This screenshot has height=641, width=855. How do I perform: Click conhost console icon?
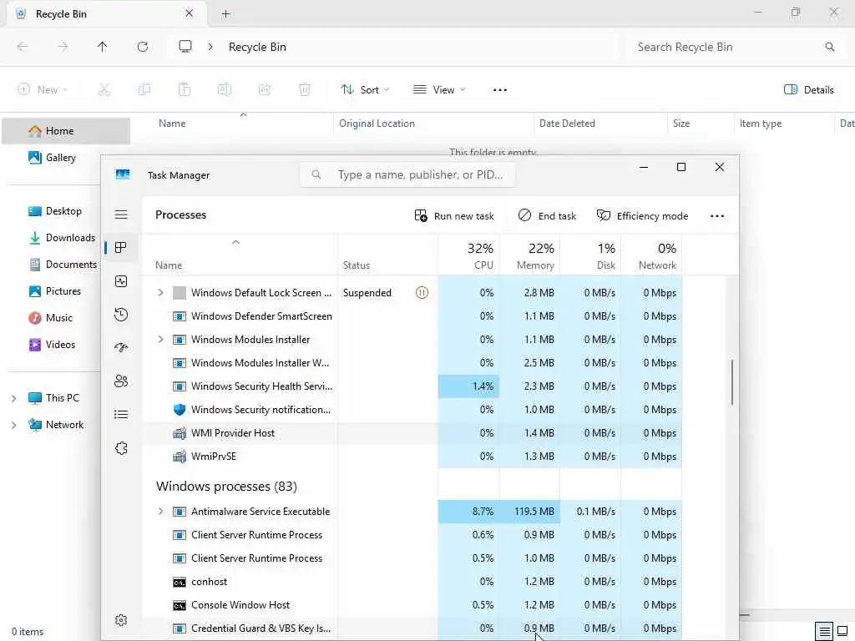click(180, 582)
